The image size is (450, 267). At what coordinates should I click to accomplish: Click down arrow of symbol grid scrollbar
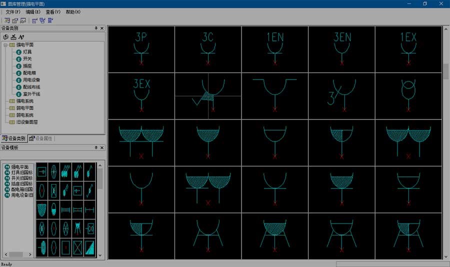445,256
